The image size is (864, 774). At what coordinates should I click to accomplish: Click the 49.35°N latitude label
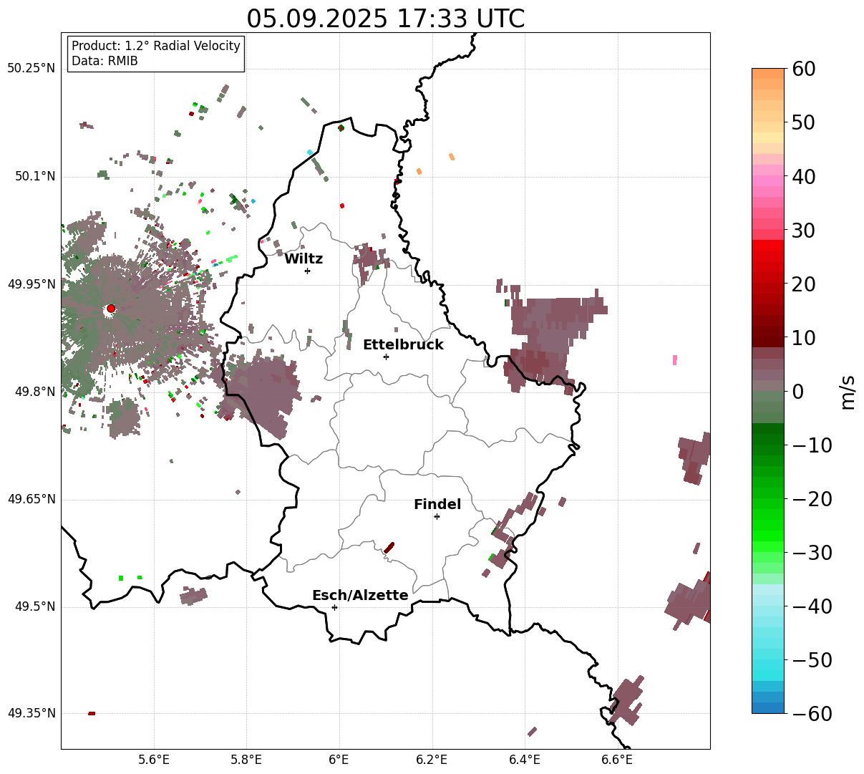coord(31,713)
